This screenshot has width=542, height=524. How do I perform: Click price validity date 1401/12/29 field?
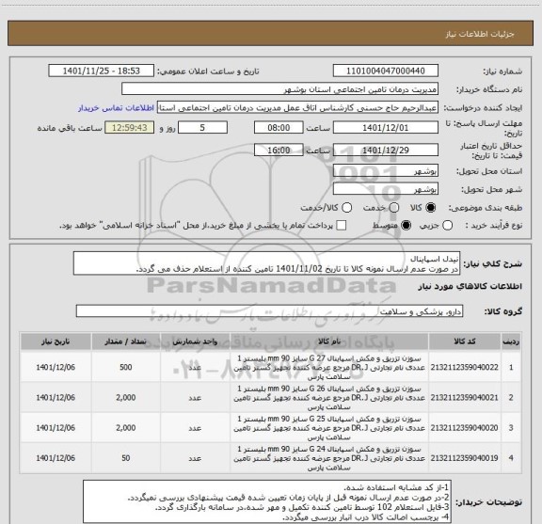386,150
